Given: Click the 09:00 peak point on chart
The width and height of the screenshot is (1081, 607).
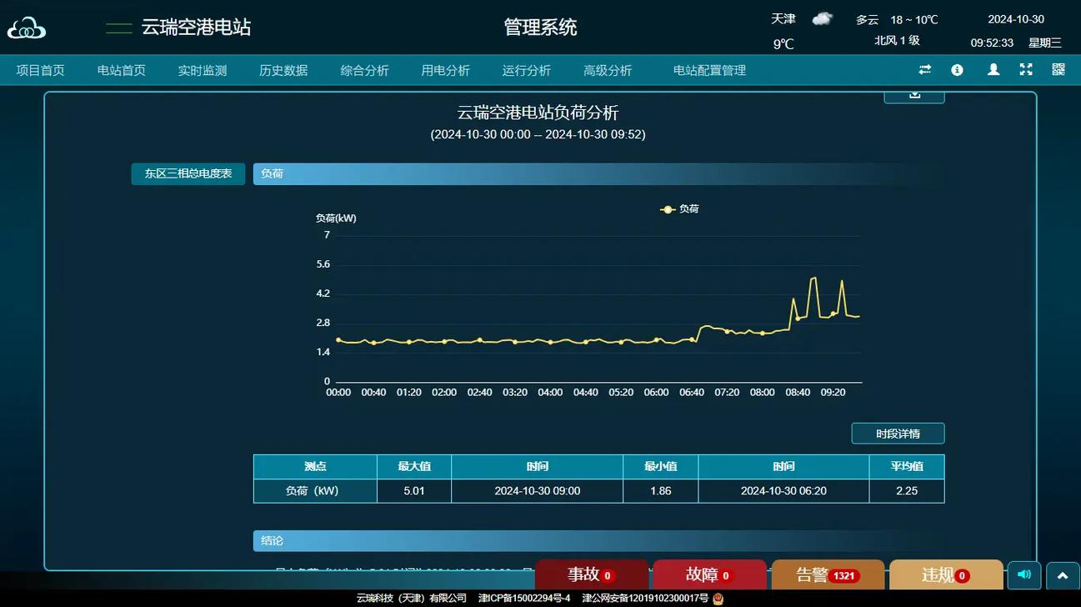Looking at the screenshot, I should point(813,278).
